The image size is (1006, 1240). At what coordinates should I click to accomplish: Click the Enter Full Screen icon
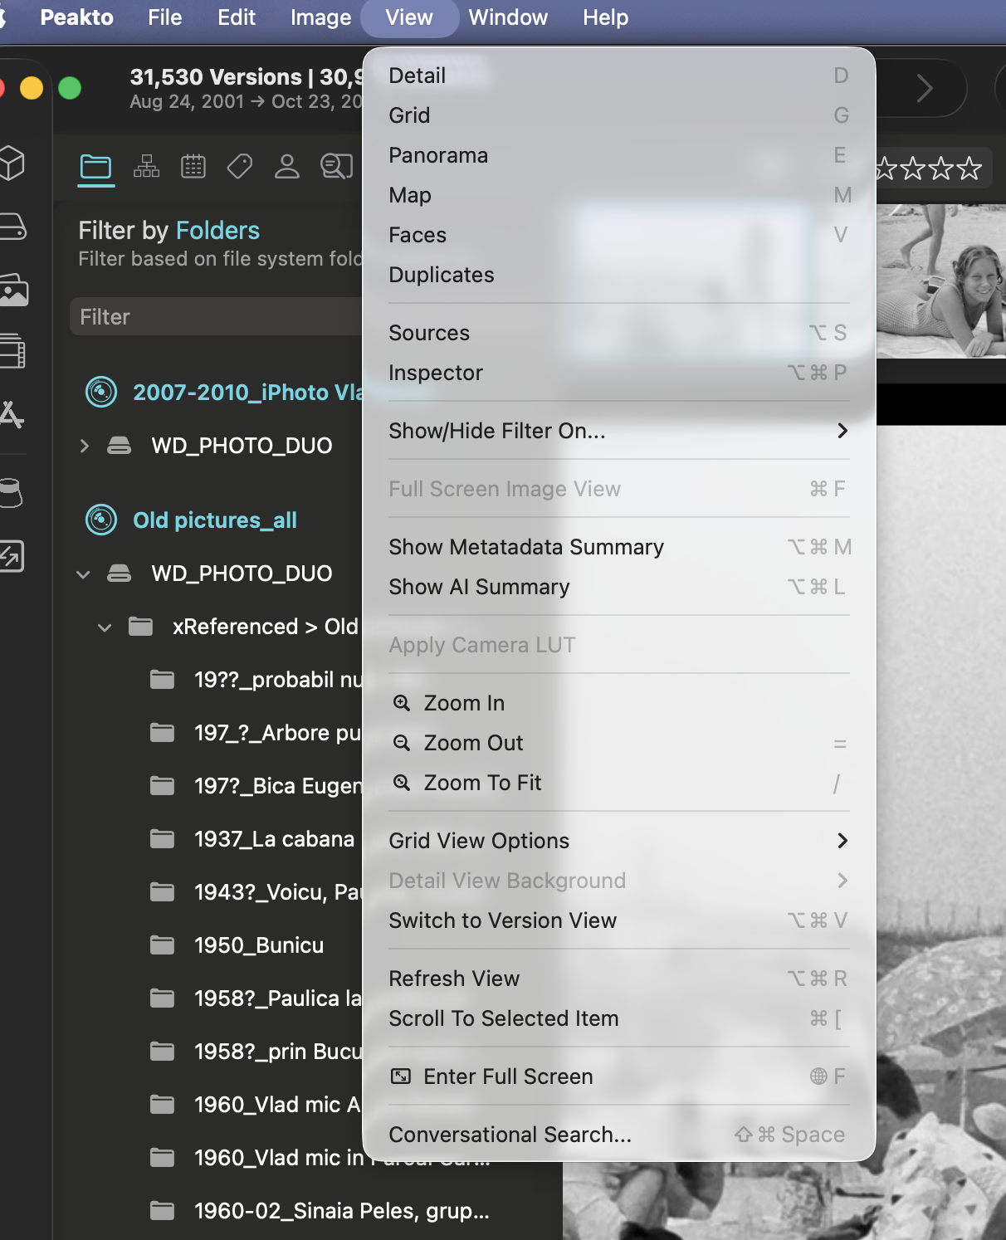(x=401, y=1076)
